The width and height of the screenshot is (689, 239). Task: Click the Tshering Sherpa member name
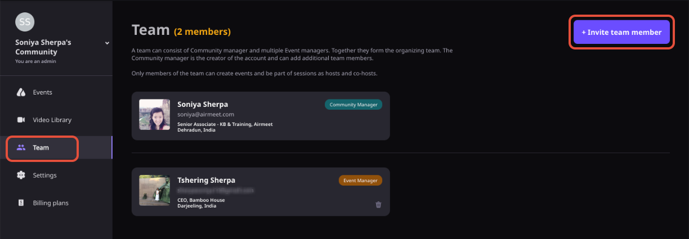(206, 180)
